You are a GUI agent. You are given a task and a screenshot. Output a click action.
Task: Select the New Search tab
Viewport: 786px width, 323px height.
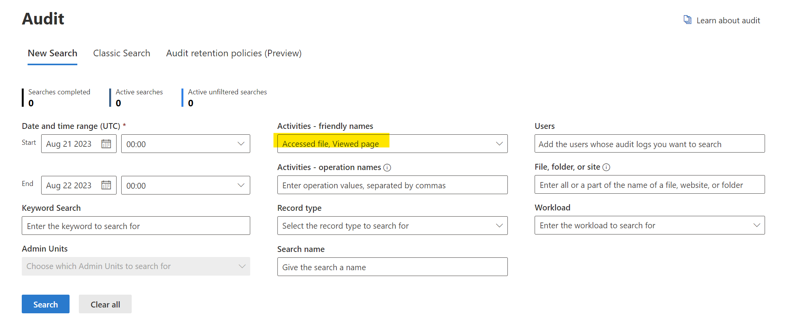[x=52, y=53]
